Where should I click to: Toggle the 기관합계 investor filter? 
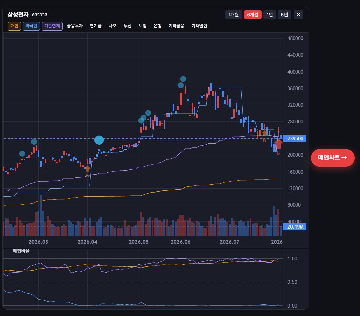(52, 26)
